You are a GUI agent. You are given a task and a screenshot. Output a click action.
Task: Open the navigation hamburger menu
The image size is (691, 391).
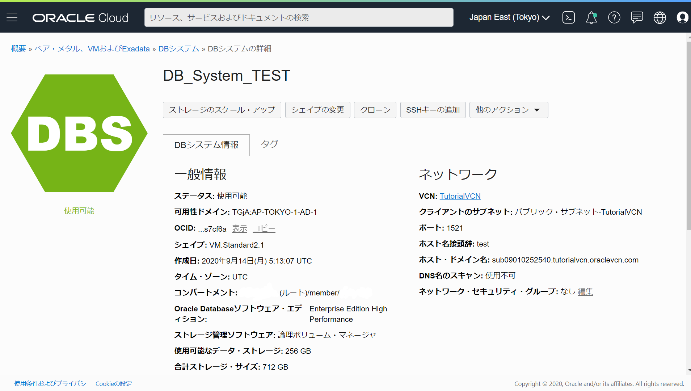12,17
